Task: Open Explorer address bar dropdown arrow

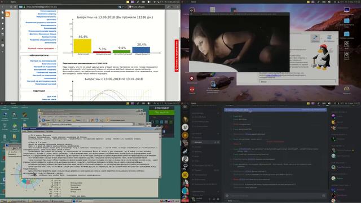Action: (133, 124)
